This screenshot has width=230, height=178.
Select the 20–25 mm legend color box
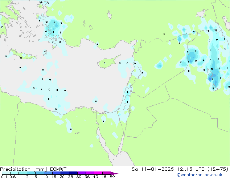(x=65, y=173)
